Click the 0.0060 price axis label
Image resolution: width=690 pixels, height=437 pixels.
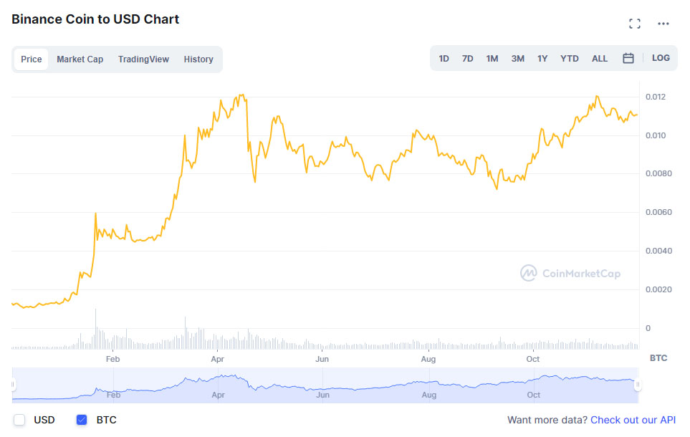(x=658, y=212)
